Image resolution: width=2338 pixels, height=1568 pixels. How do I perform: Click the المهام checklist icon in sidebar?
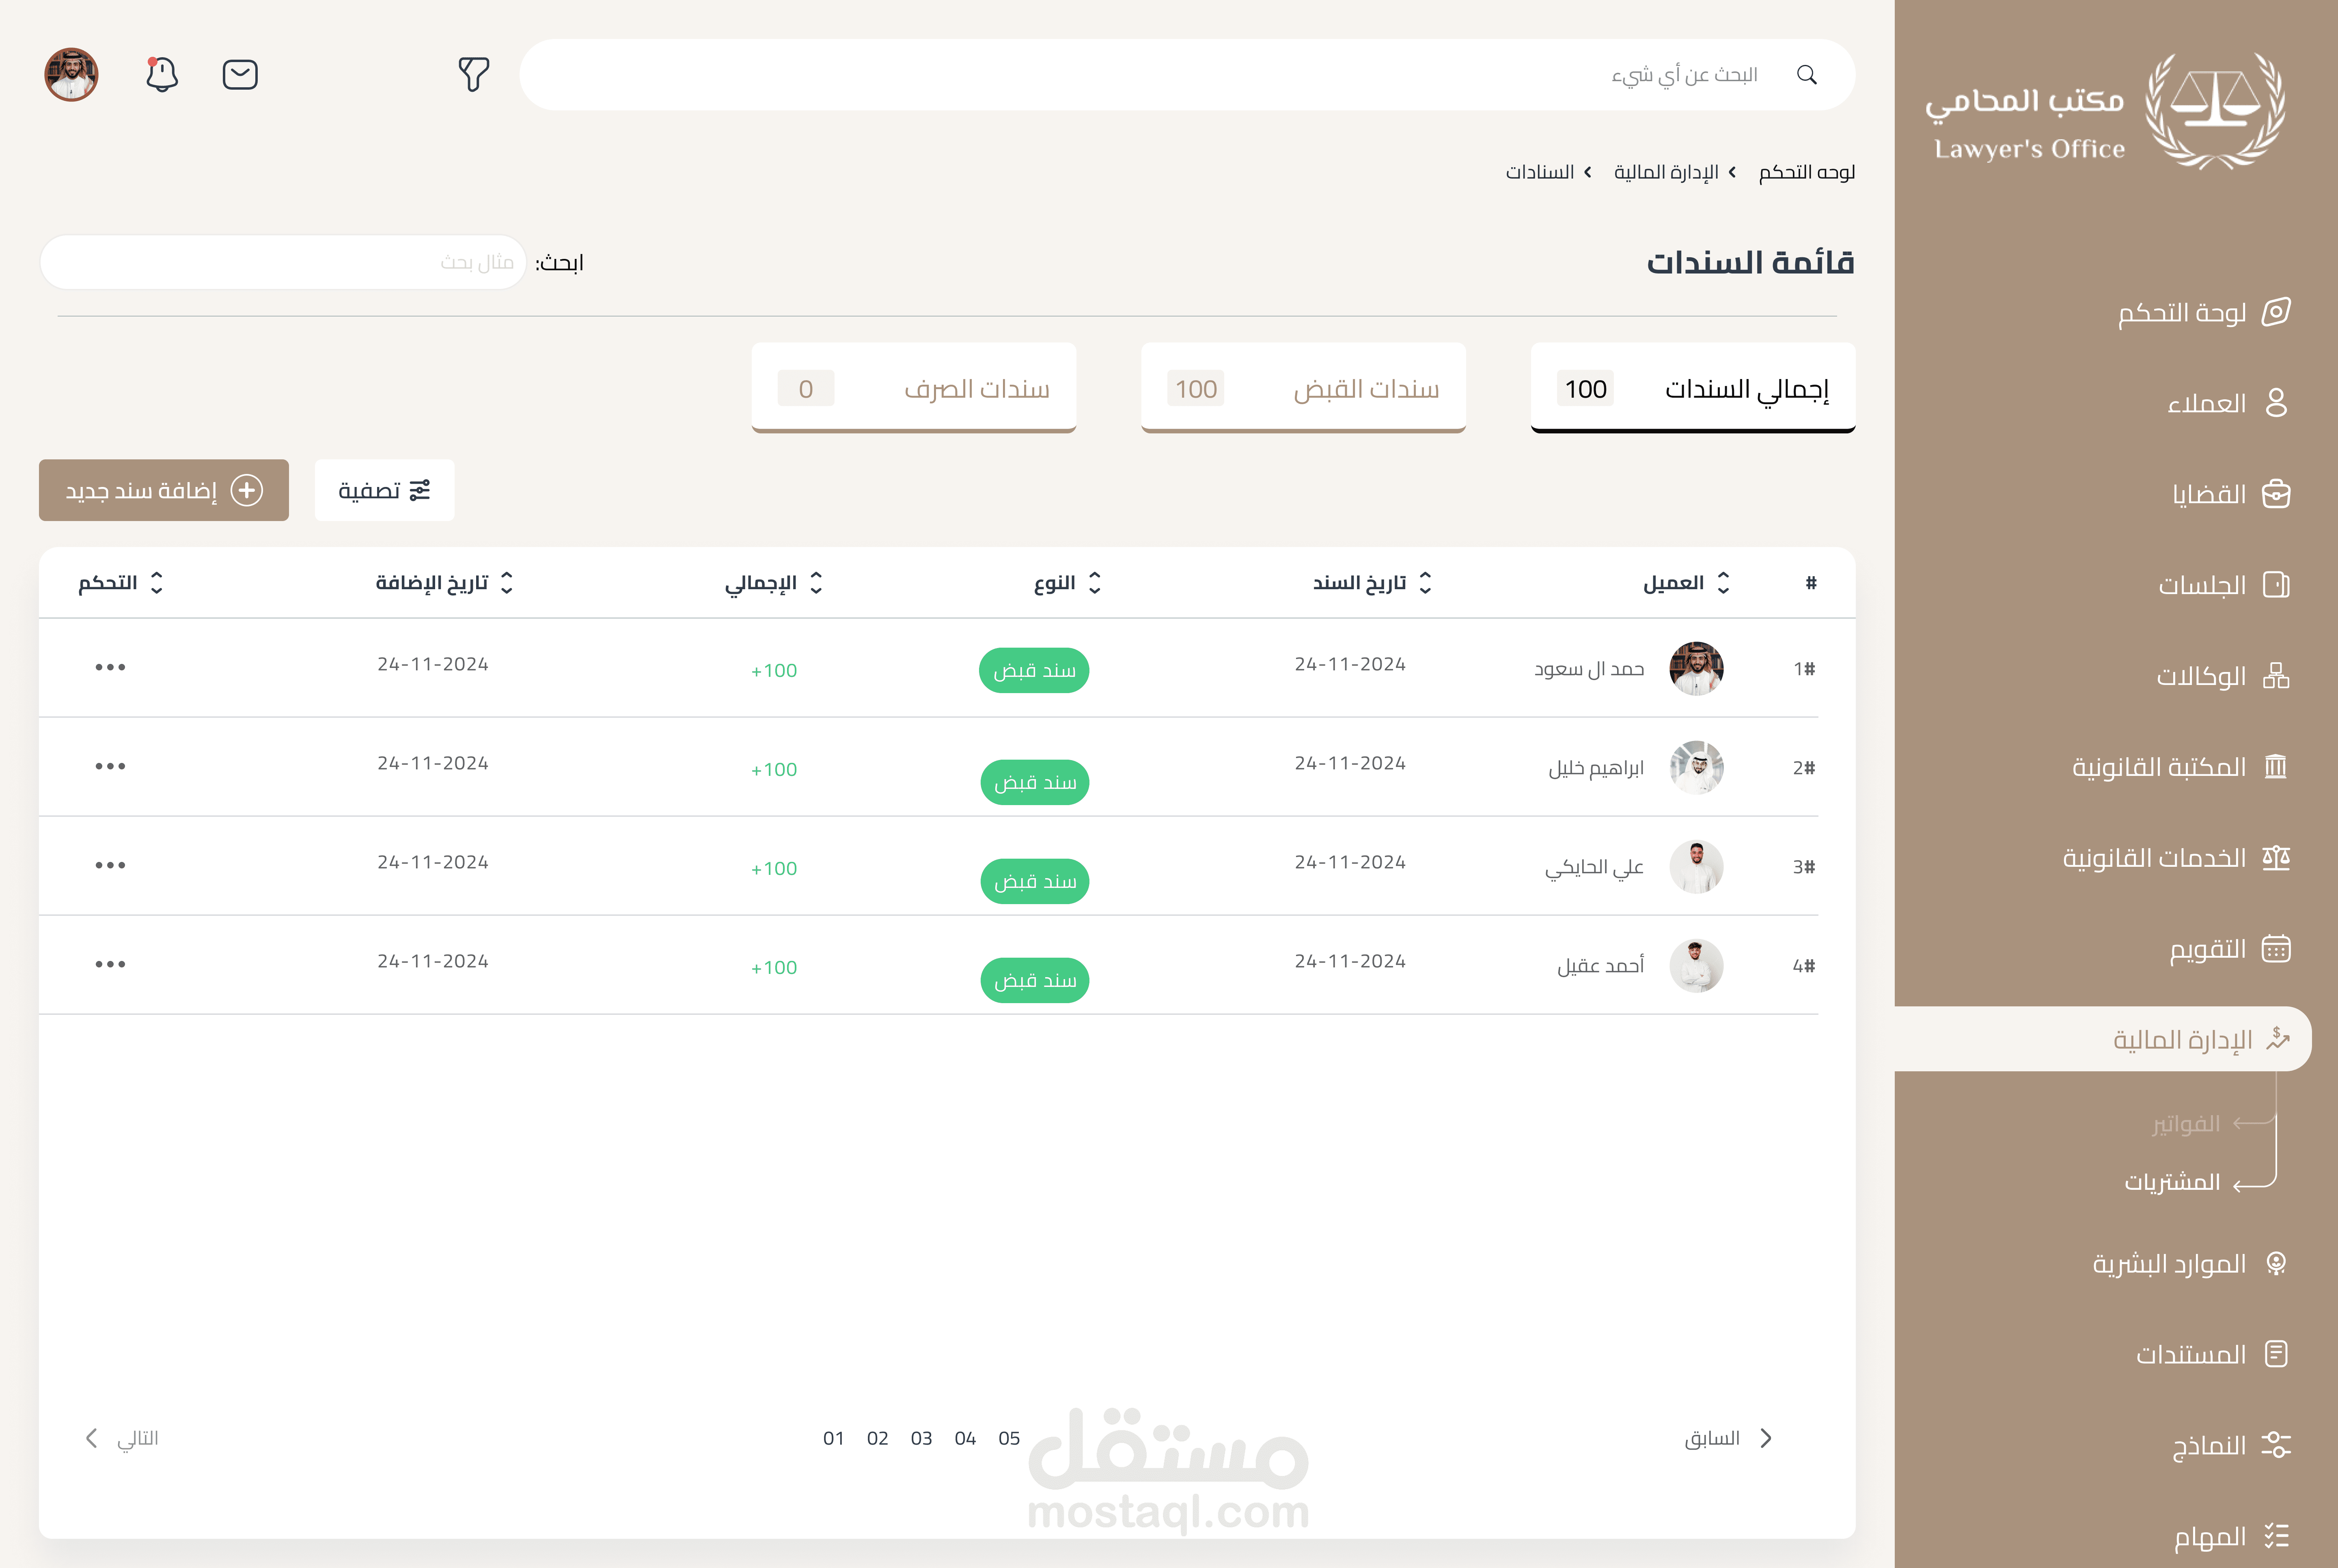[x=2276, y=1536]
